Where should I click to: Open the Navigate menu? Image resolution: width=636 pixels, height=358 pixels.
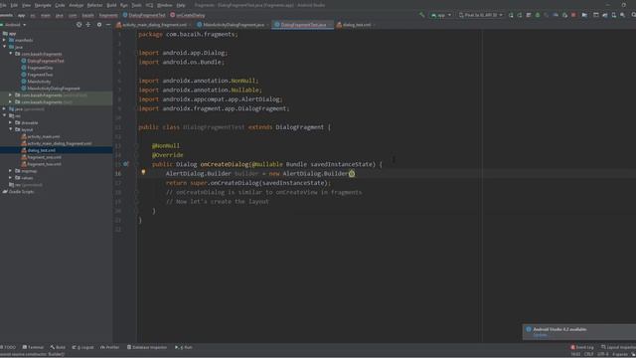pos(43,5)
